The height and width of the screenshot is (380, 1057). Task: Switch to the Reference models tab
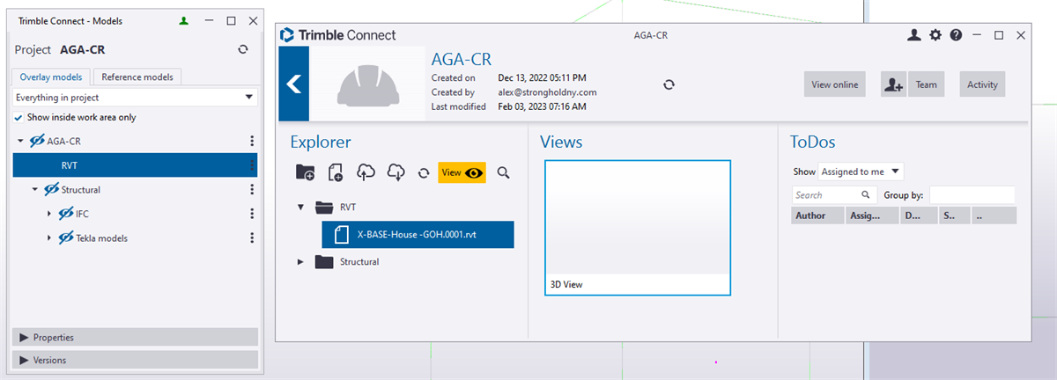(x=137, y=77)
